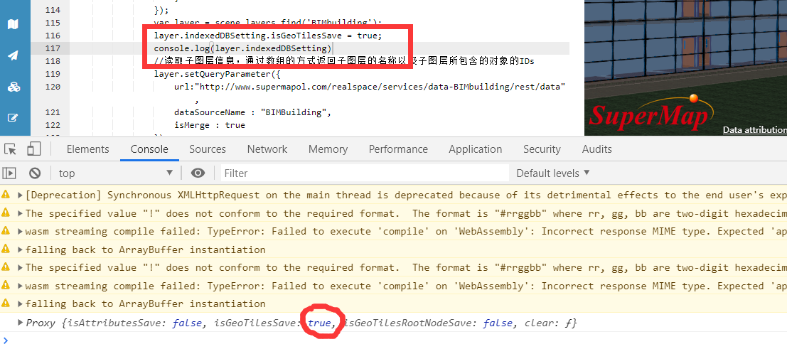The image size is (787, 349).
Task: Clear console with the ban icon
Action: 35,173
